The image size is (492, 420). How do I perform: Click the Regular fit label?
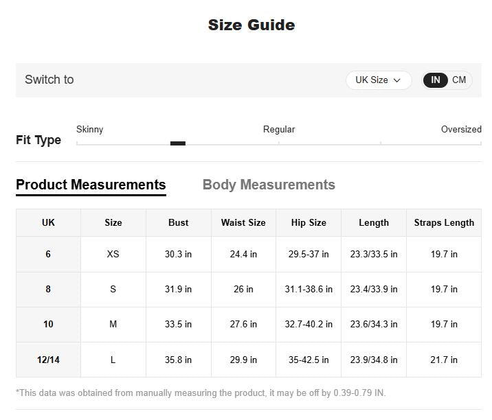click(x=279, y=129)
